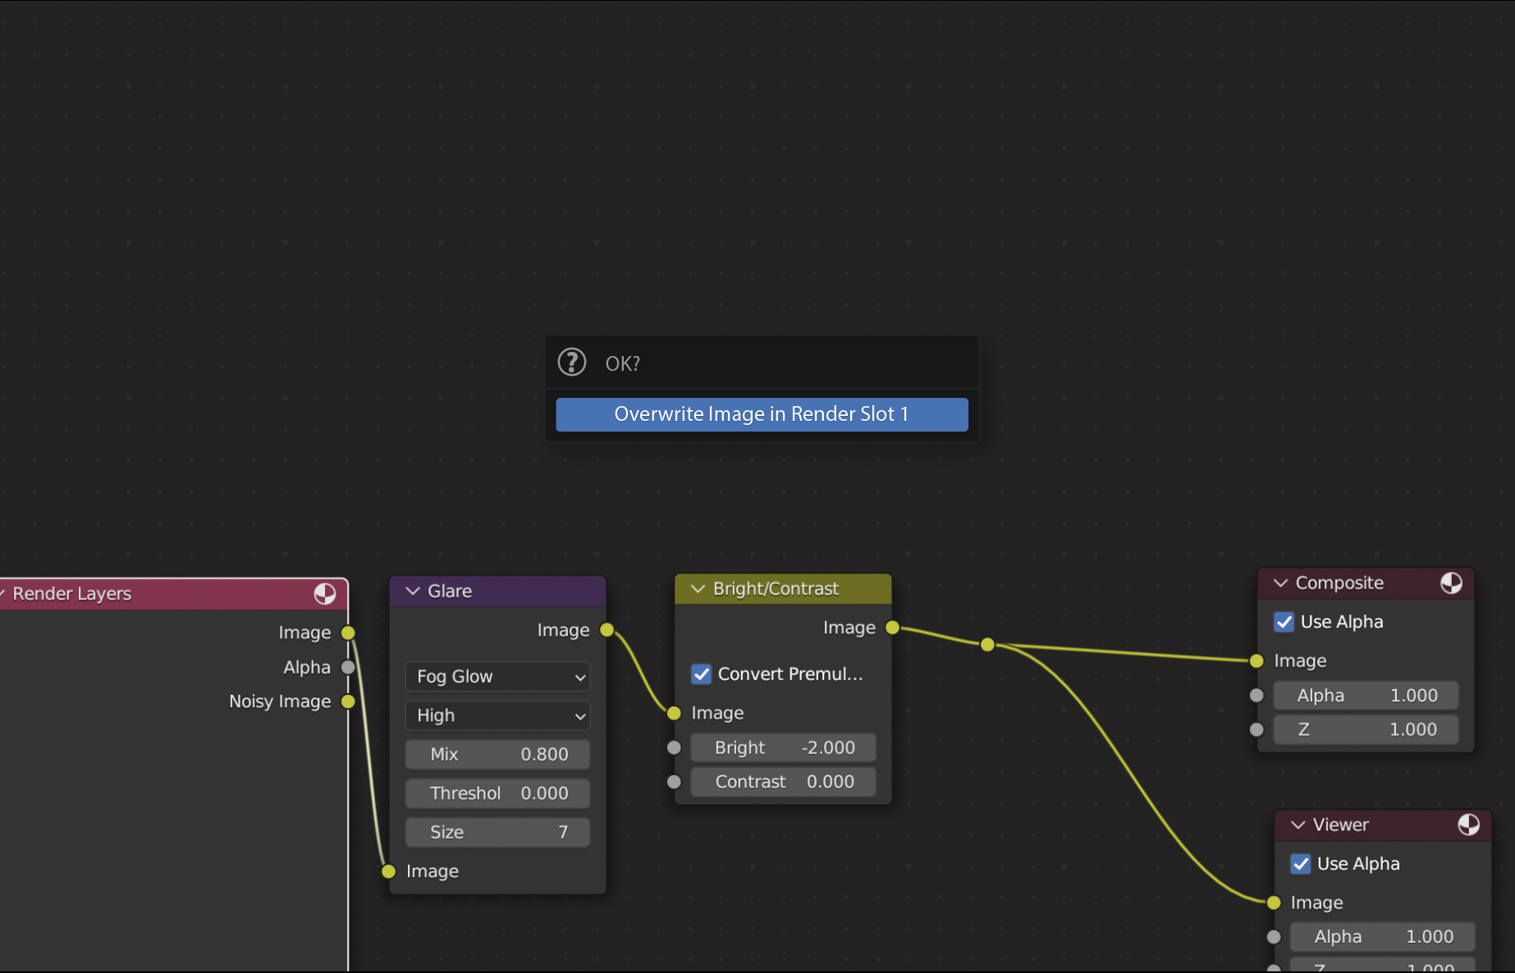Disable Use Alpha in Viewer node
Viewport: 1515px width, 973px height.
pos(1300,864)
